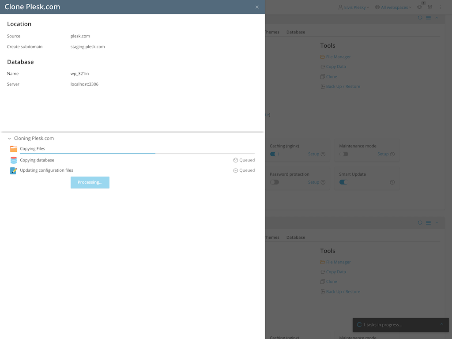452x339 pixels.
Task: Click the Processing... button
Action: 90,182
